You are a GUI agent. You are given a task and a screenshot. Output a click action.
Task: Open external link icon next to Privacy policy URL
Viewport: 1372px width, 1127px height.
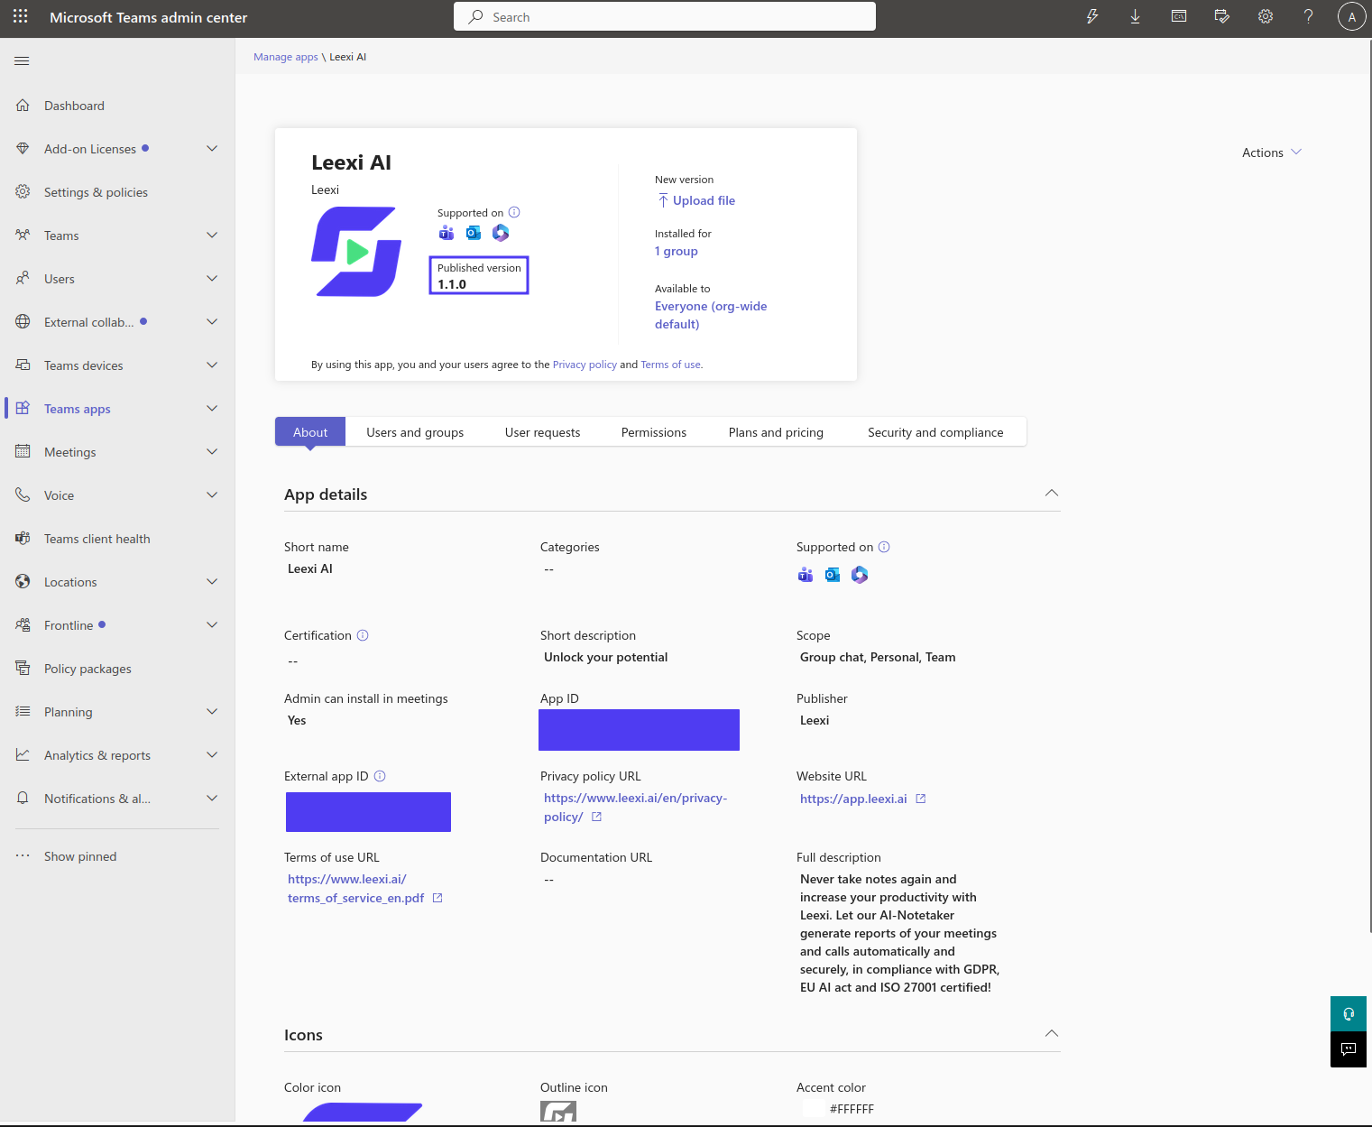[596, 817]
